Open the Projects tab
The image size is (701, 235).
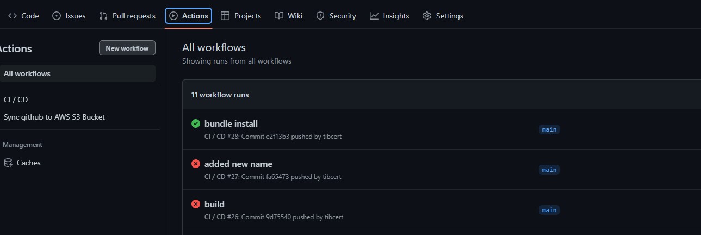[x=241, y=16]
